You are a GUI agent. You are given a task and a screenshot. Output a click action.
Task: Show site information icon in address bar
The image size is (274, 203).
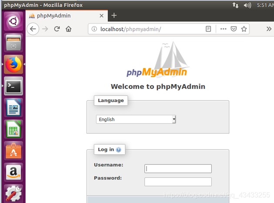[x=94, y=29]
